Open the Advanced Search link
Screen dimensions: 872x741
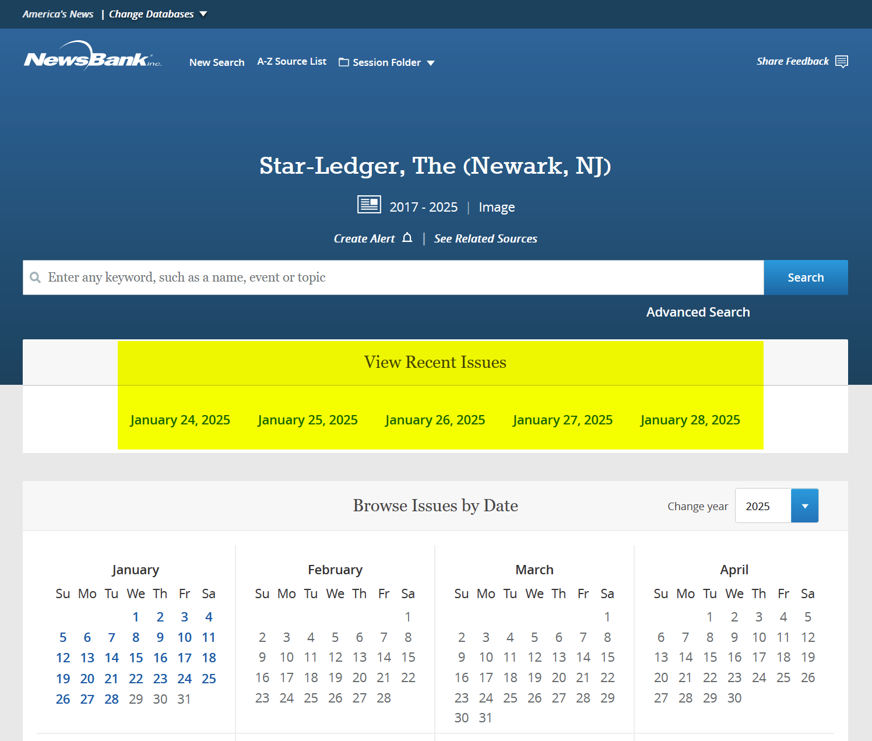coord(698,312)
